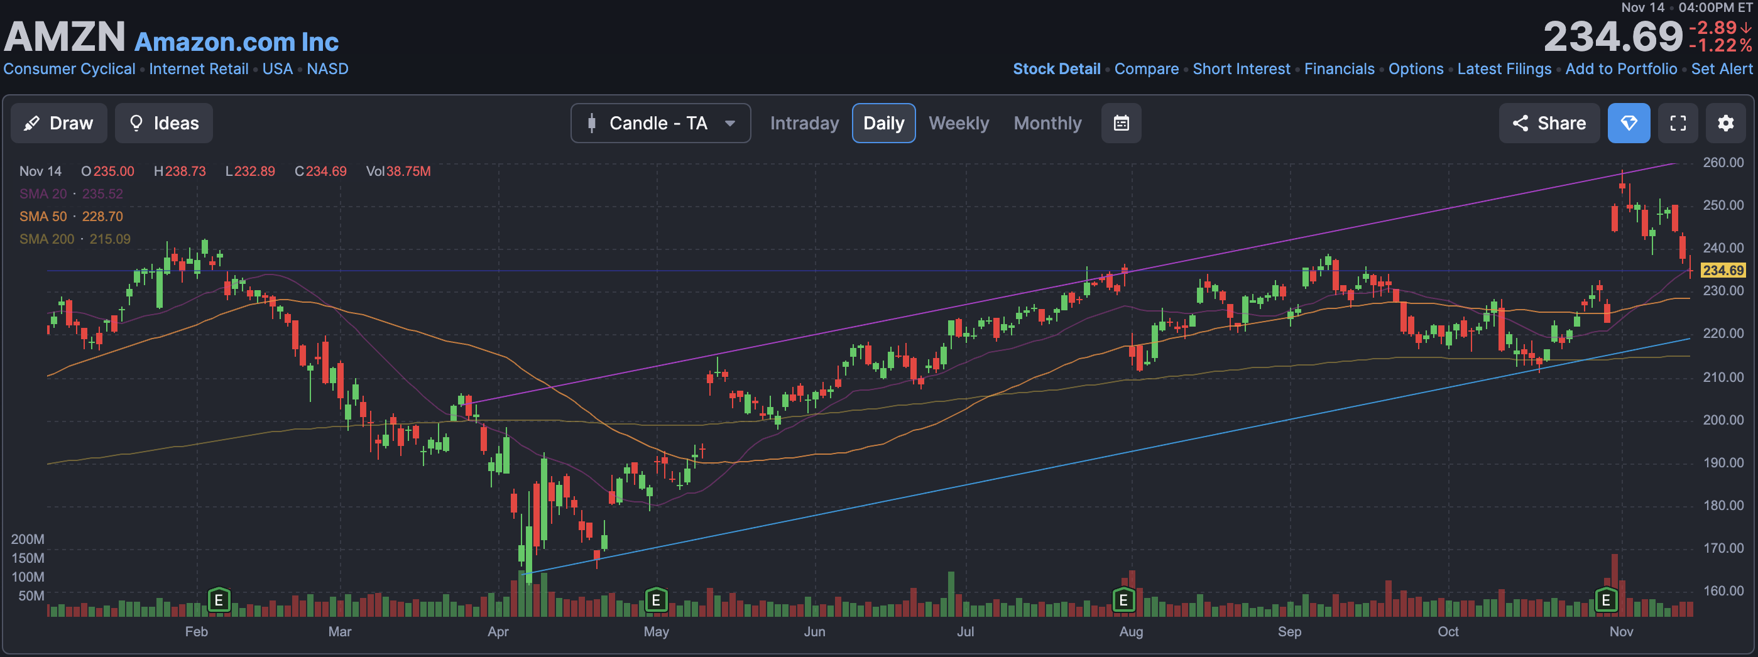1758x657 pixels.
Task: Click the blue diamond premium icon
Action: click(1629, 123)
